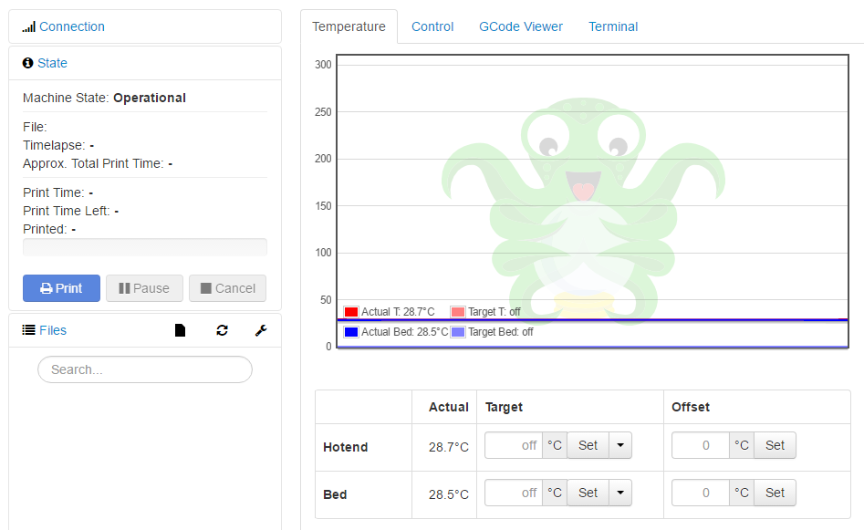Click the Target column header
The height and width of the screenshot is (530, 864).
(504, 407)
